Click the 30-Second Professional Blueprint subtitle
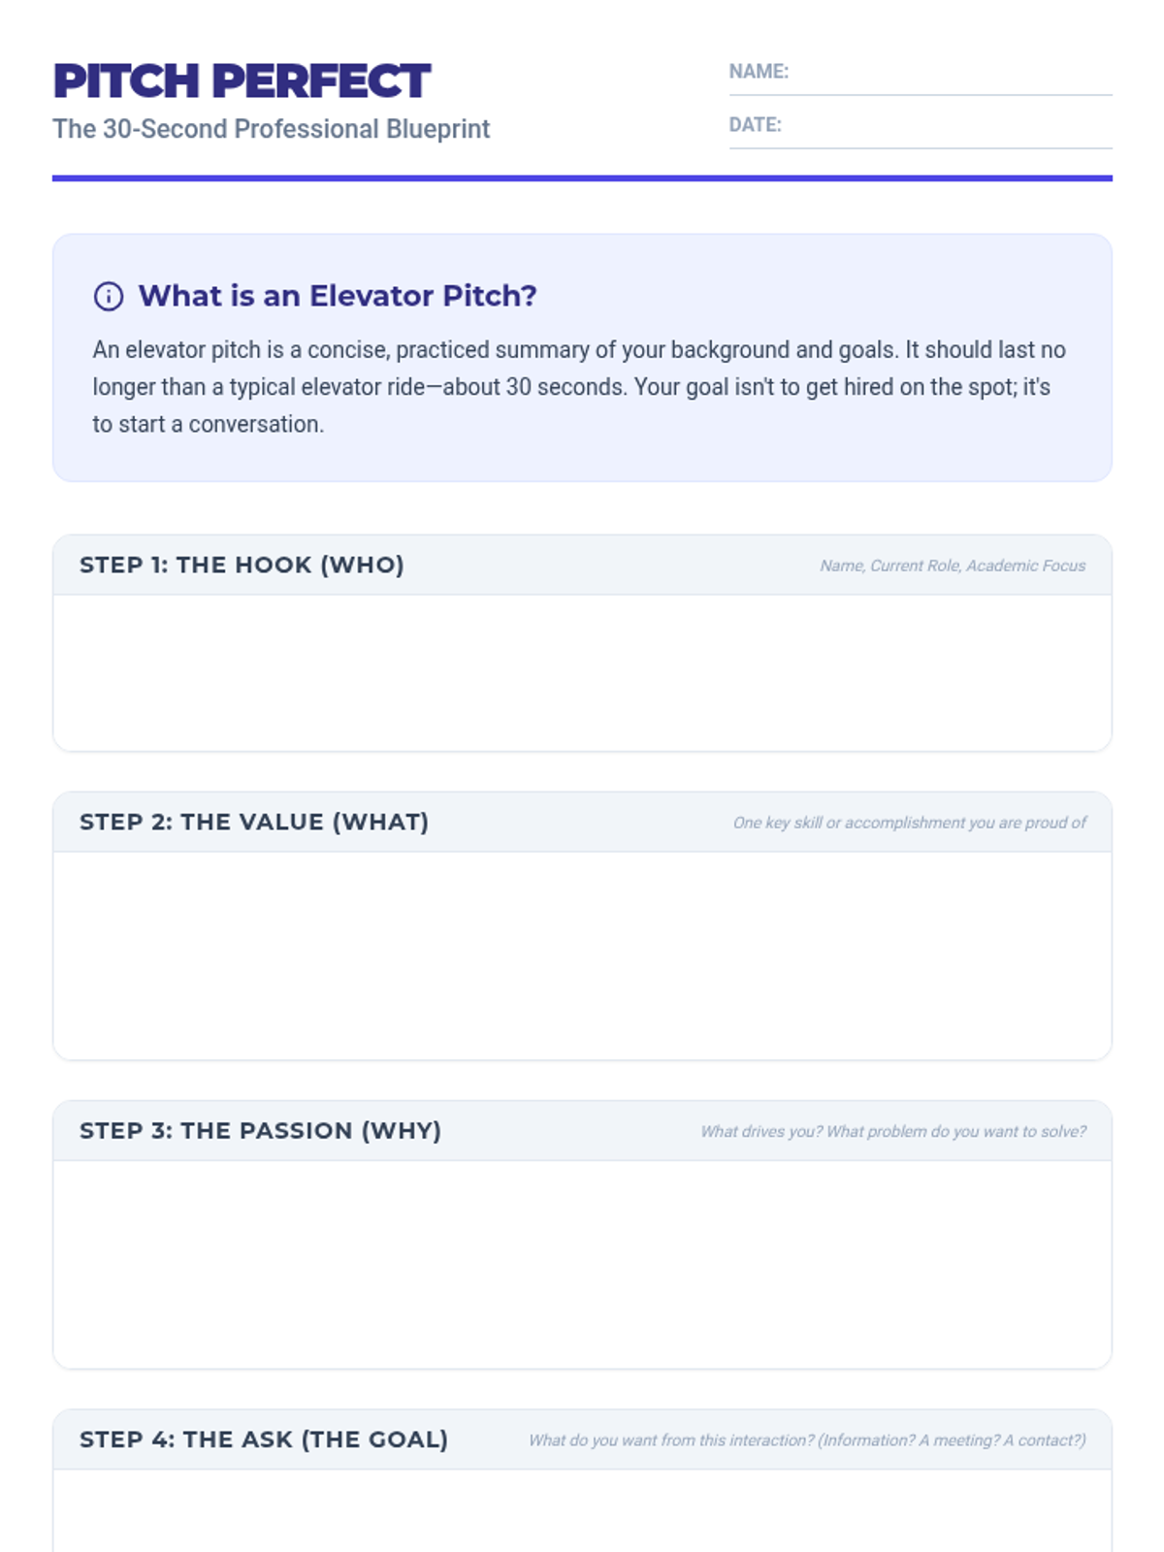The image size is (1164, 1552). tap(271, 129)
